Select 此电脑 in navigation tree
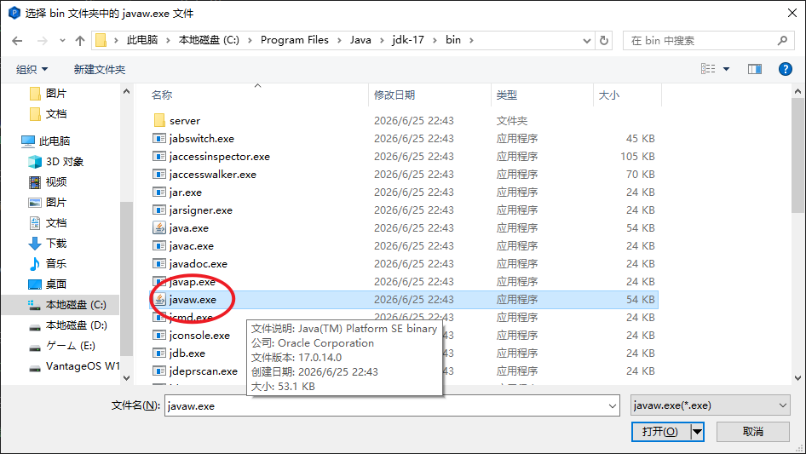The height and width of the screenshot is (454, 806). pyautogui.click(x=54, y=141)
